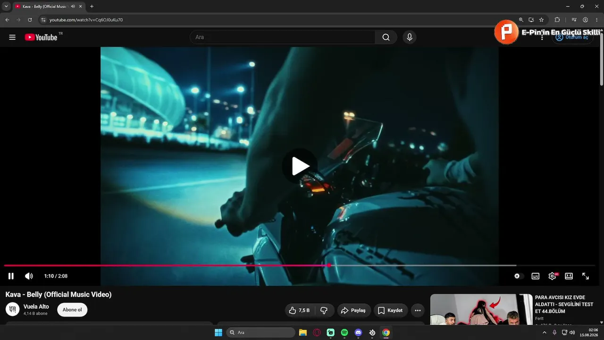View site information icon in the address bar
604x340 pixels.
(x=43, y=20)
